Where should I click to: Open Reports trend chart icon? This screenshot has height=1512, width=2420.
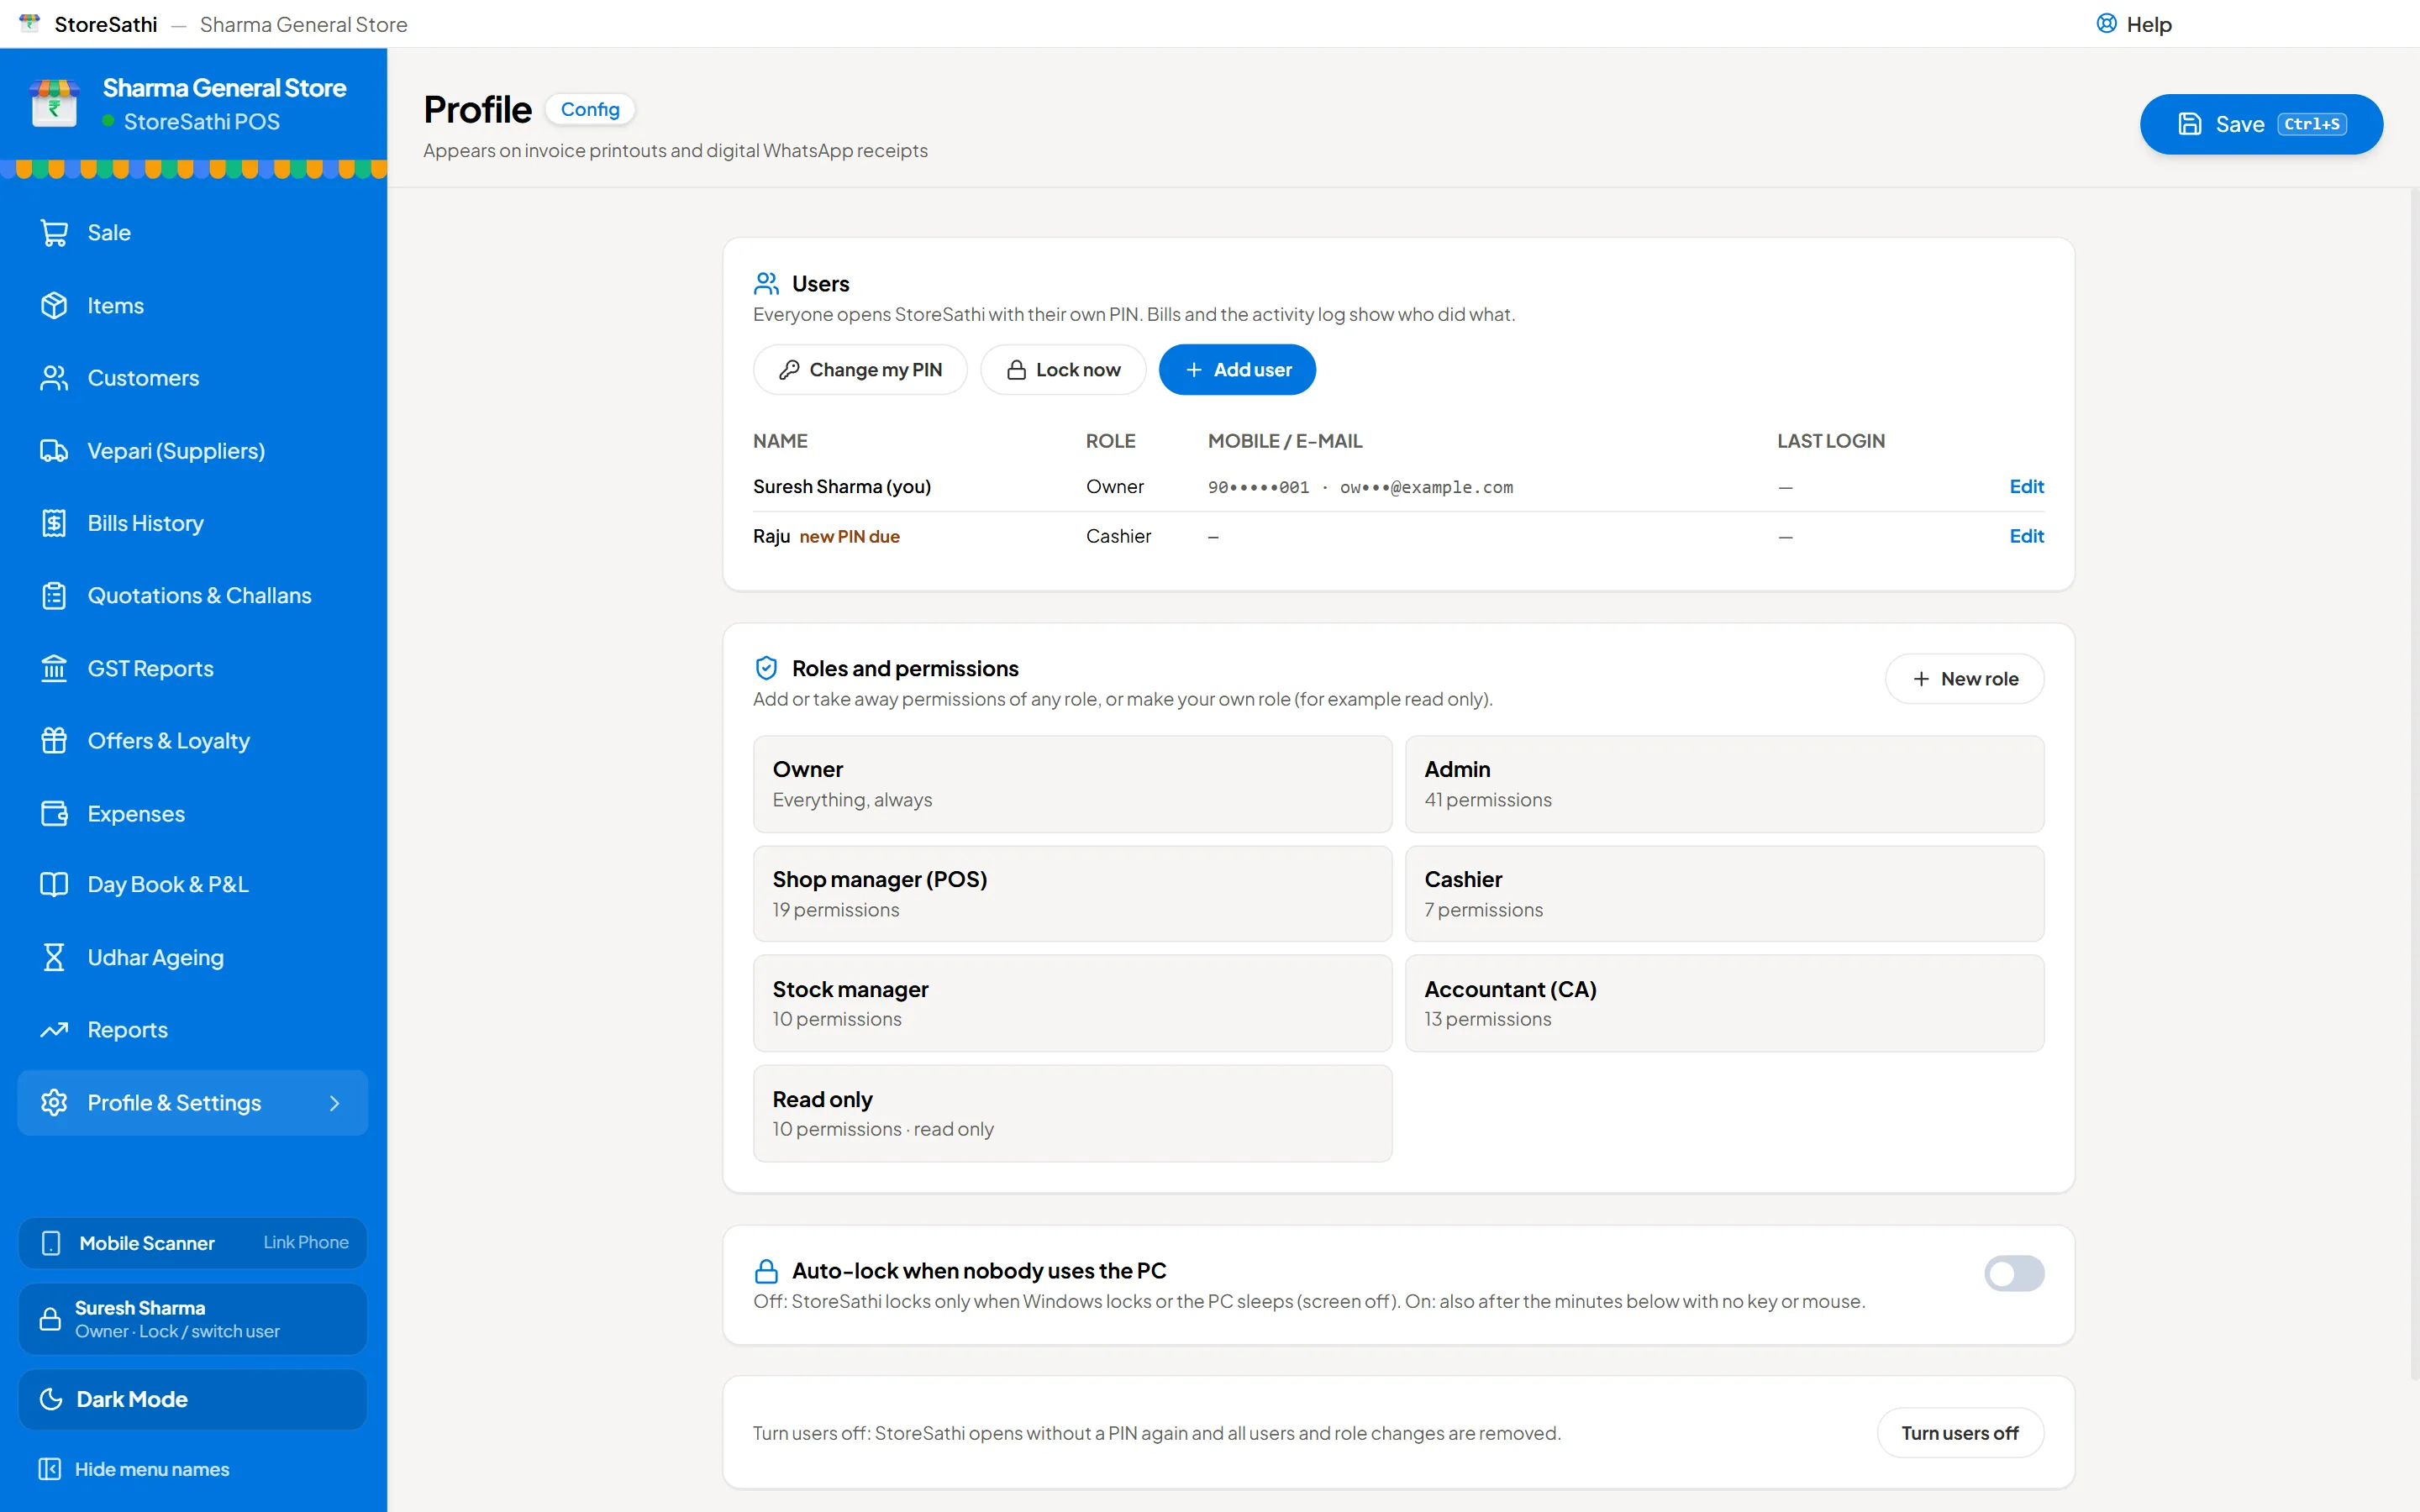(54, 1030)
